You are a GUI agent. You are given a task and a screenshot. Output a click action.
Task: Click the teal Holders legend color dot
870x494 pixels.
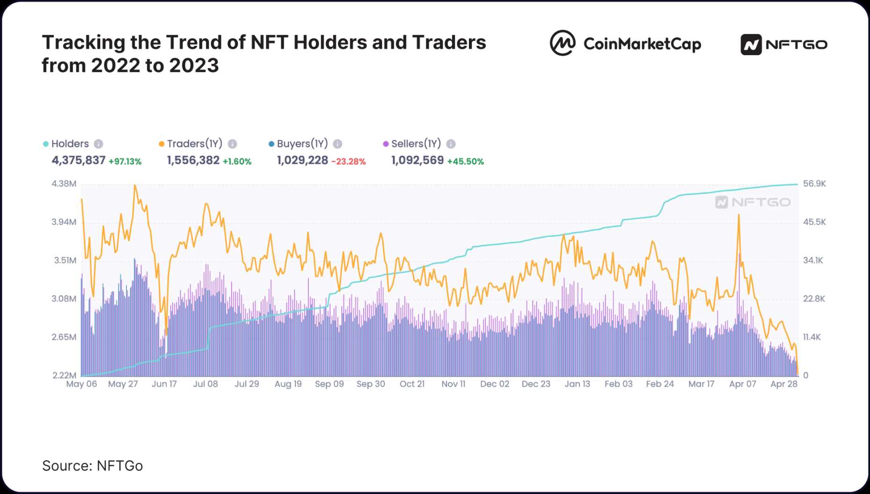pos(46,144)
